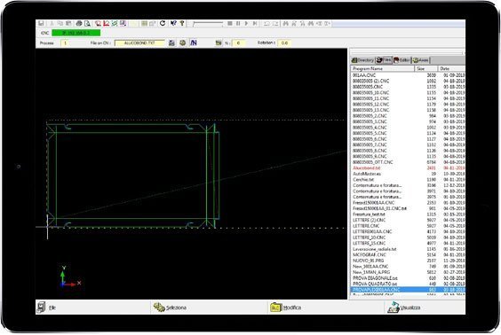Screen dimensions: 501x335
Task: Click the Rotation value field
Action: pyautogui.click(x=284, y=43)
